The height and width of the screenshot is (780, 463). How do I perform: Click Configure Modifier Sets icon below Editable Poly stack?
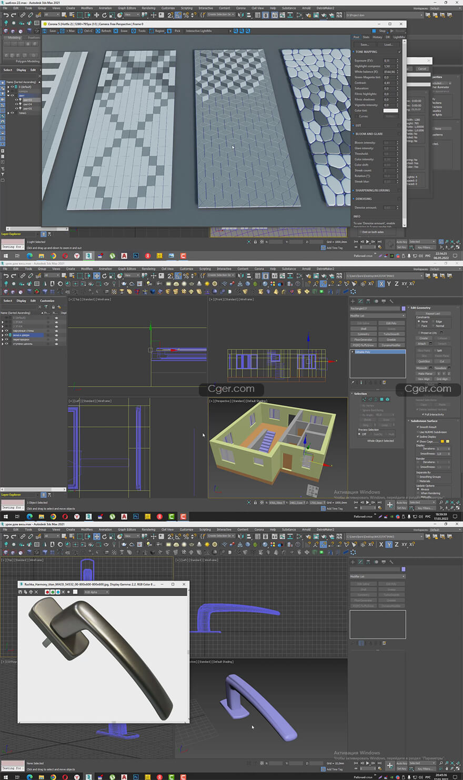point(384,382)
